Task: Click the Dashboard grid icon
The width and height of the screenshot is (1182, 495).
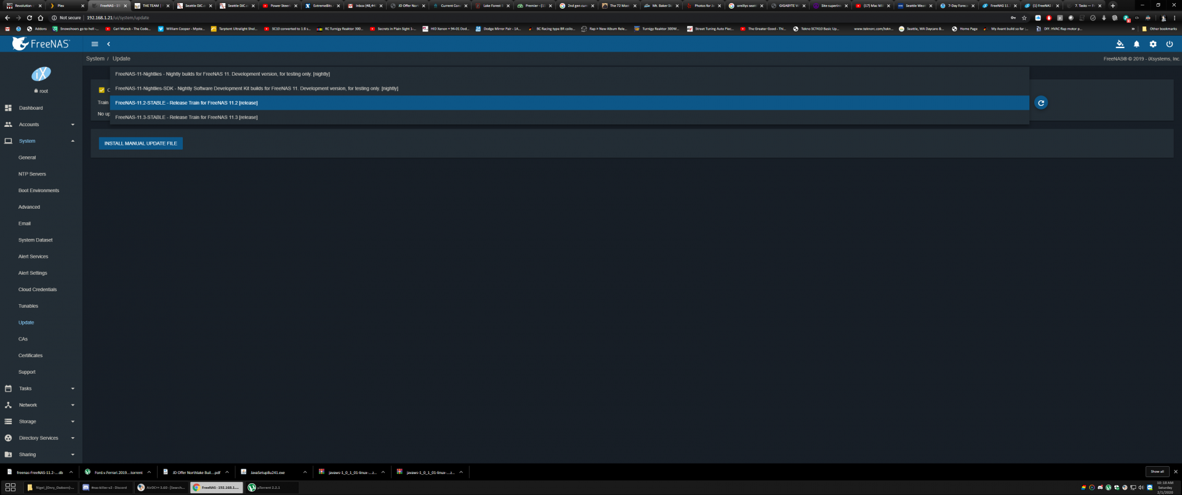Action: click(x=8, y=108)
